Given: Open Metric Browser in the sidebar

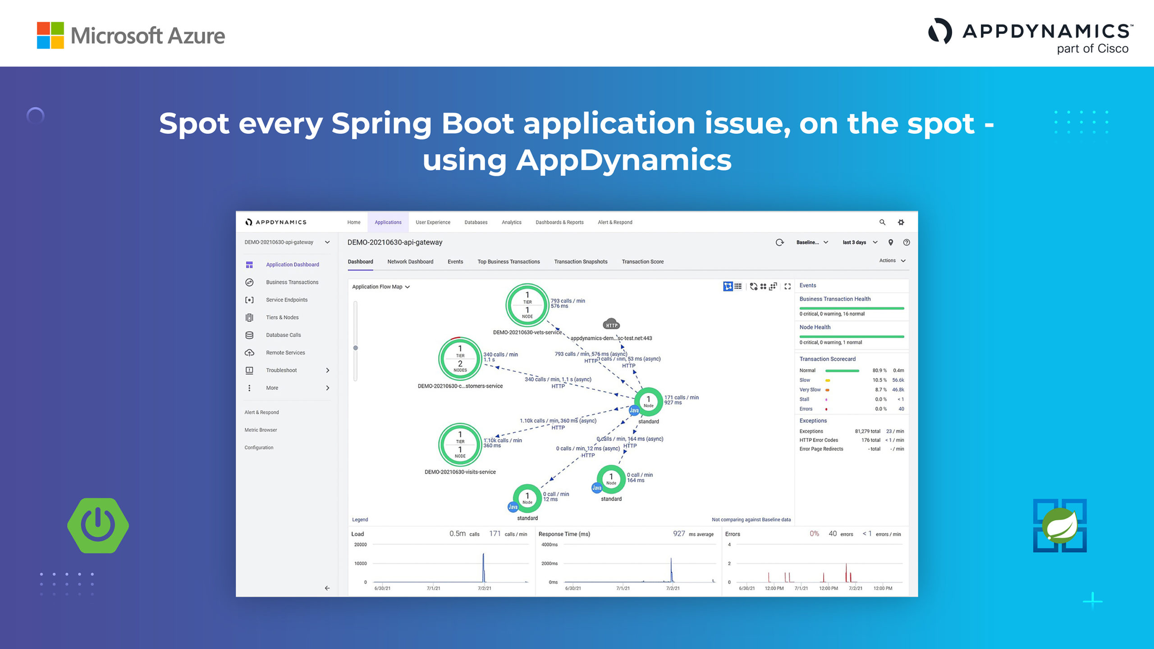Looking at the screenshot, I should [261, 430].
